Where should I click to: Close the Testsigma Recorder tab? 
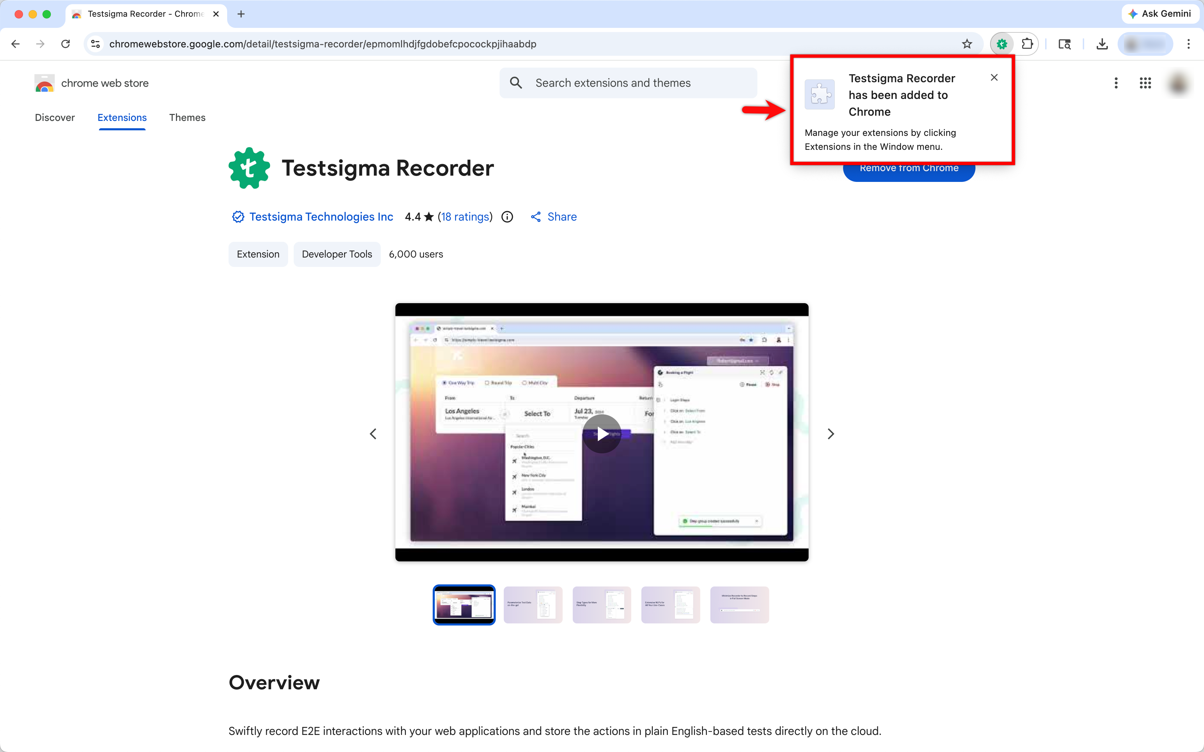[x=216, y=14]
